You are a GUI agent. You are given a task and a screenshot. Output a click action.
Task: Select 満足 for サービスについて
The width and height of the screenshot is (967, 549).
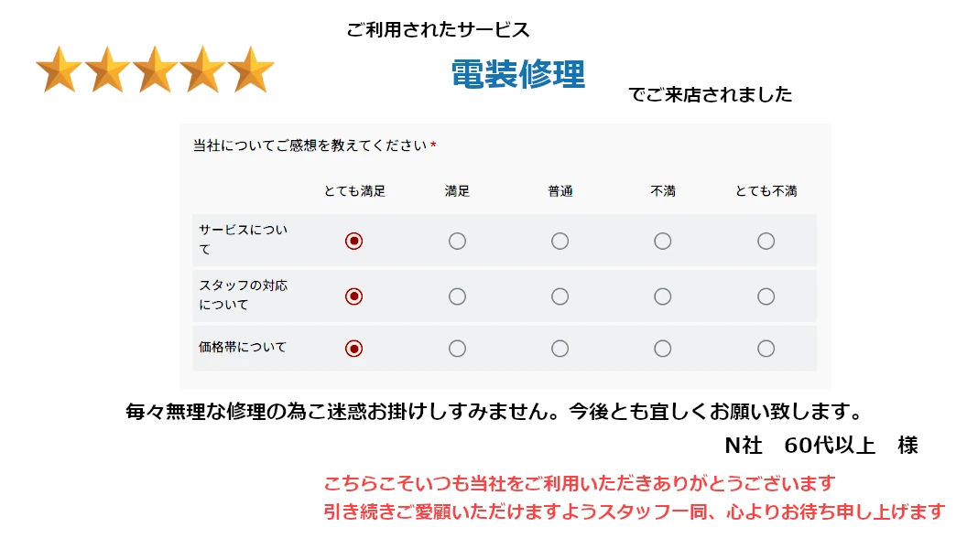457,241
